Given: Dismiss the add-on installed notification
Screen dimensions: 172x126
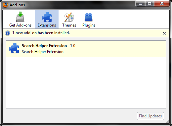Looking at the screenshot, I should [x=164, y=33].
